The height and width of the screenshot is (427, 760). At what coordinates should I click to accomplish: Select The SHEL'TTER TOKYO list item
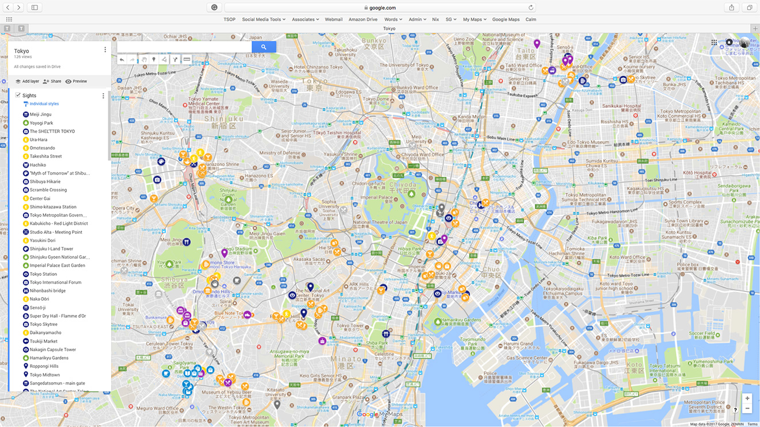(52, 131)
